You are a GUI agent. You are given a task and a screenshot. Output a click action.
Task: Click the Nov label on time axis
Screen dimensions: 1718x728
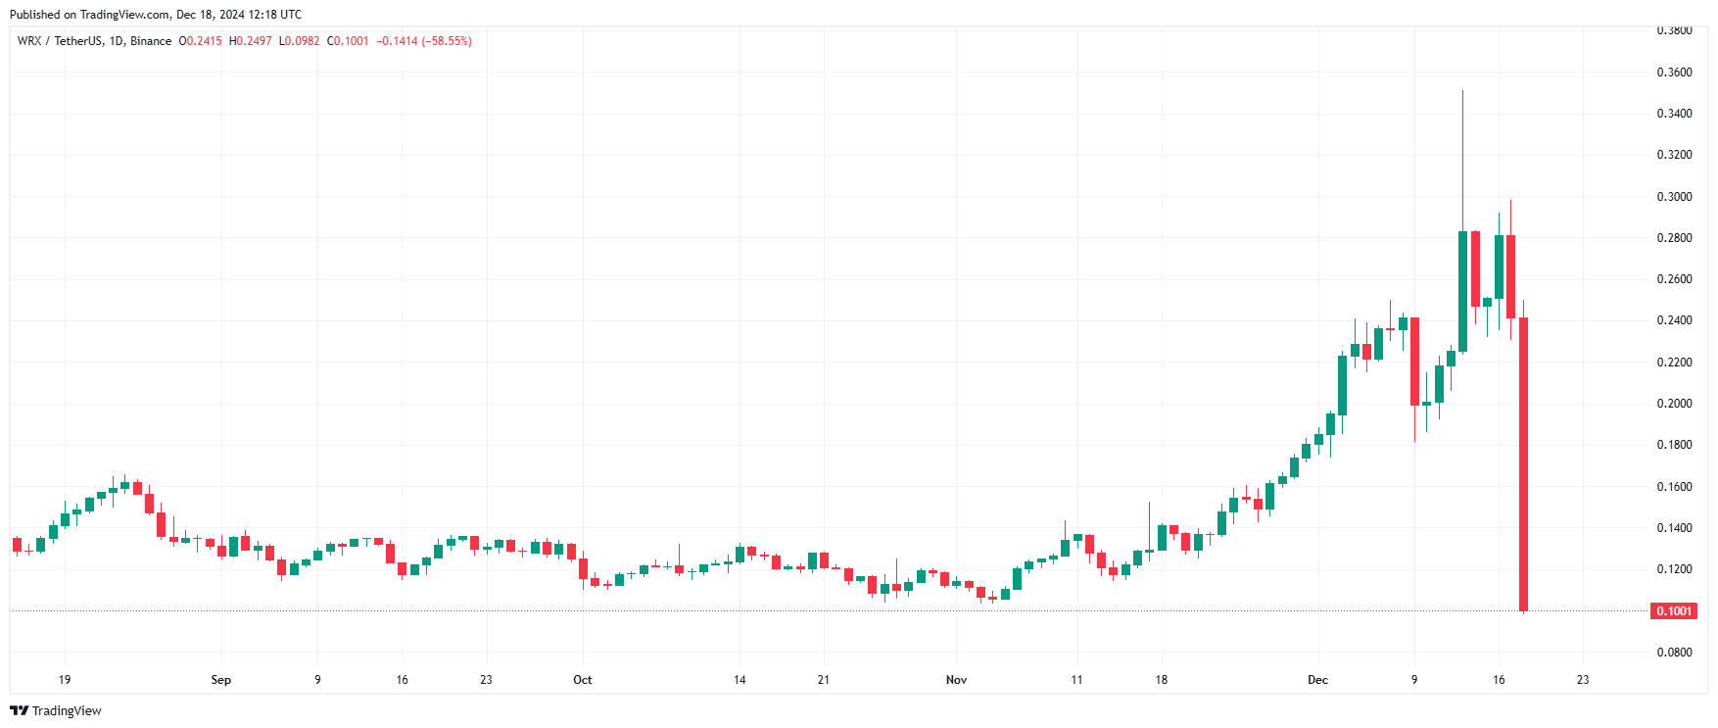click(957, 680)
